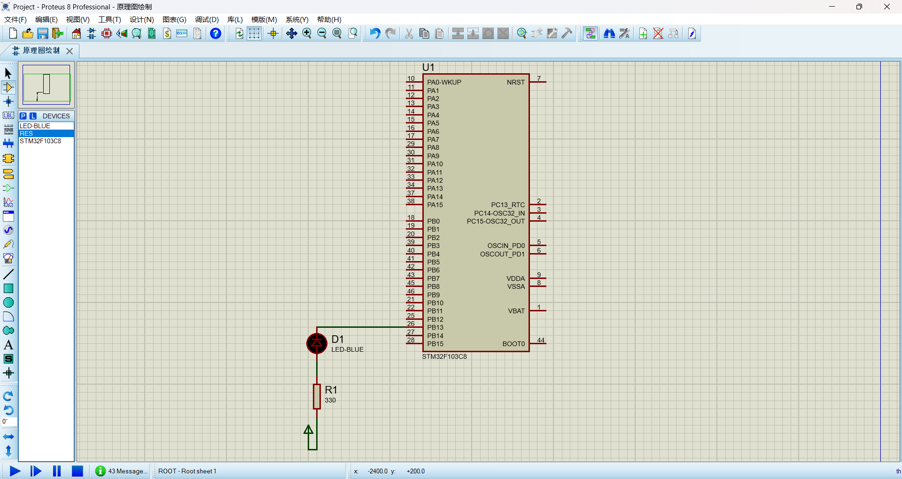Select the 2D arc drawing tool

click(8, 317)
